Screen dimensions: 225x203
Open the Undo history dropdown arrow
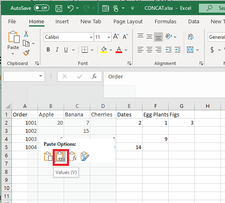tap(78, 8)
